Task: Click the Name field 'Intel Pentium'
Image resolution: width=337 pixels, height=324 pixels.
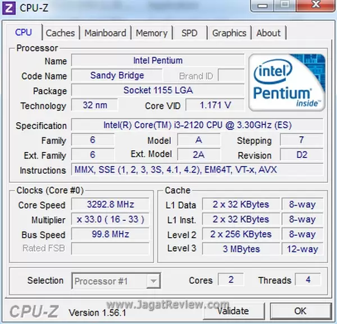Action: tap(158, 61)
